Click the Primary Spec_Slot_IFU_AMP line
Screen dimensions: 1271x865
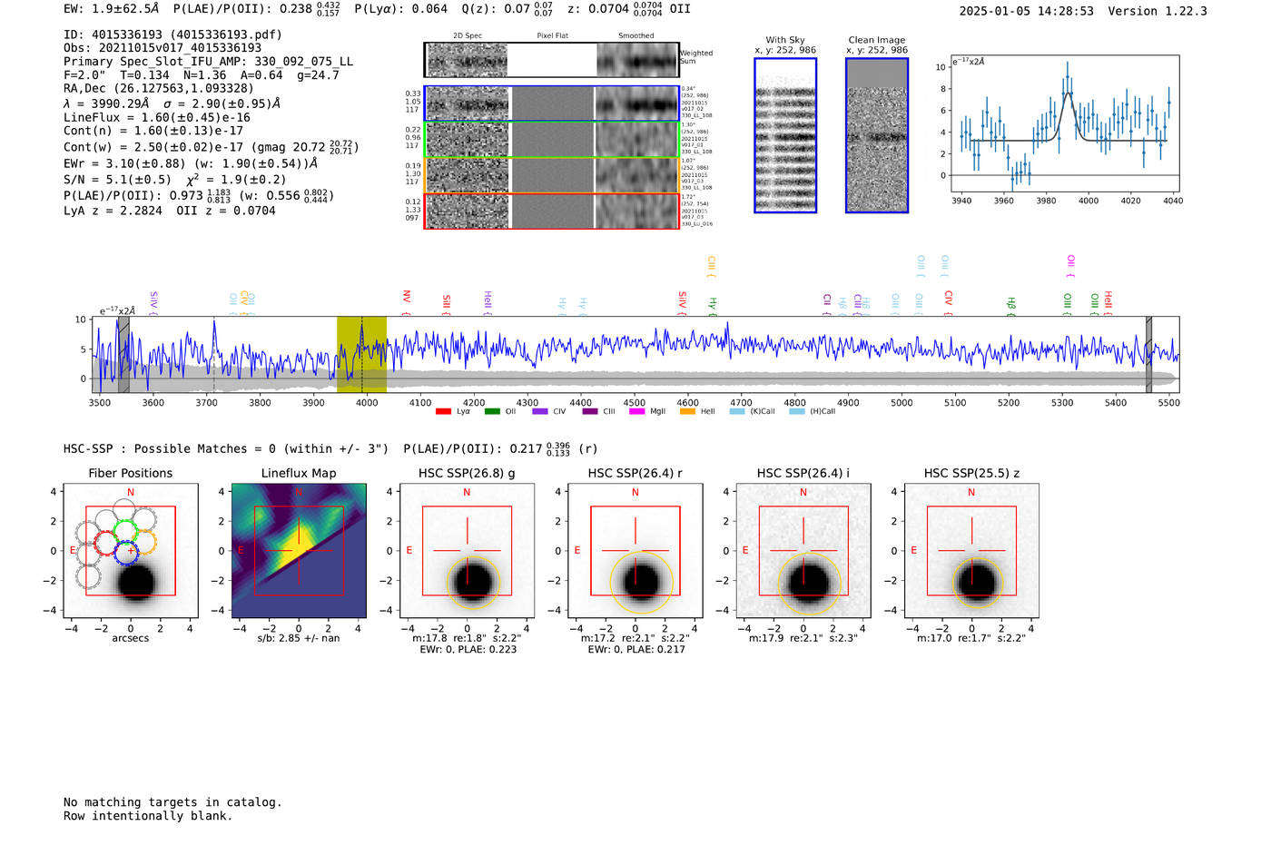click(209, 62)
